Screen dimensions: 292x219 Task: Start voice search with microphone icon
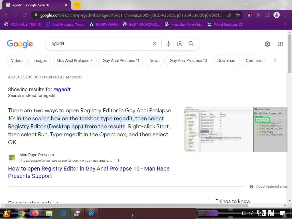168,44
